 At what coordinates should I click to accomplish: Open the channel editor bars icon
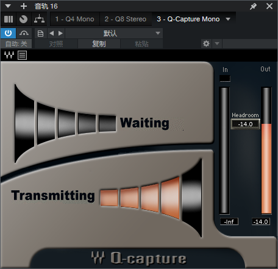click(x=9, y=19)
